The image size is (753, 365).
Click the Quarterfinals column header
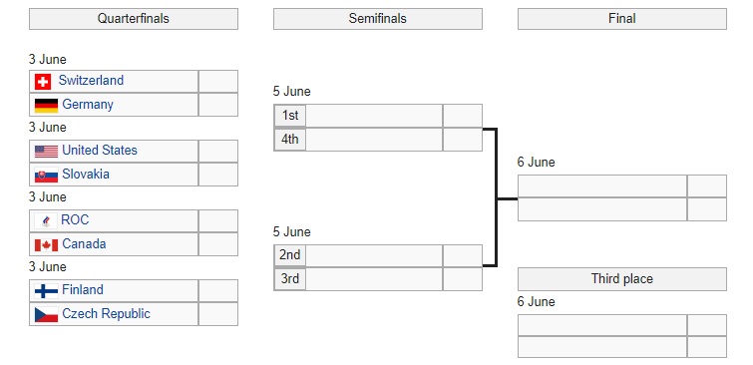[x=134, y=19]
